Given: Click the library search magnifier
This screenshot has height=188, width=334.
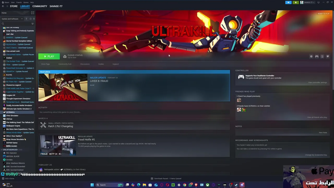Looking at the screenshot, I should pos(3,24).
